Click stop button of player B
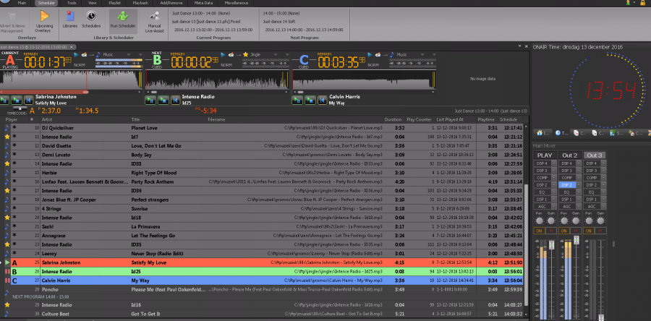 click(162, 100)
